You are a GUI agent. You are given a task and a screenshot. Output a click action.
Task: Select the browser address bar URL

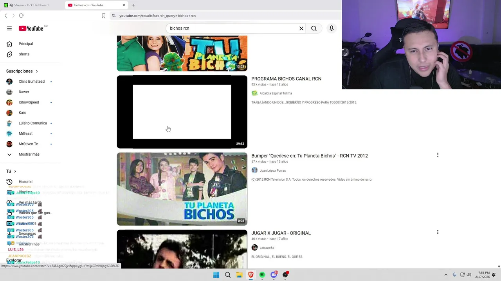[x=157, y=16]
